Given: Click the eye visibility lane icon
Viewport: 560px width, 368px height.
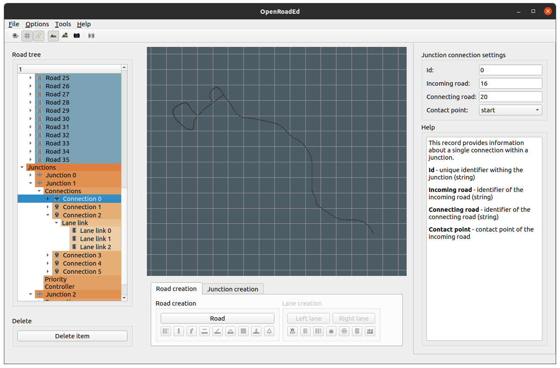Looking at the screenshot, I should tap(331, 331).
